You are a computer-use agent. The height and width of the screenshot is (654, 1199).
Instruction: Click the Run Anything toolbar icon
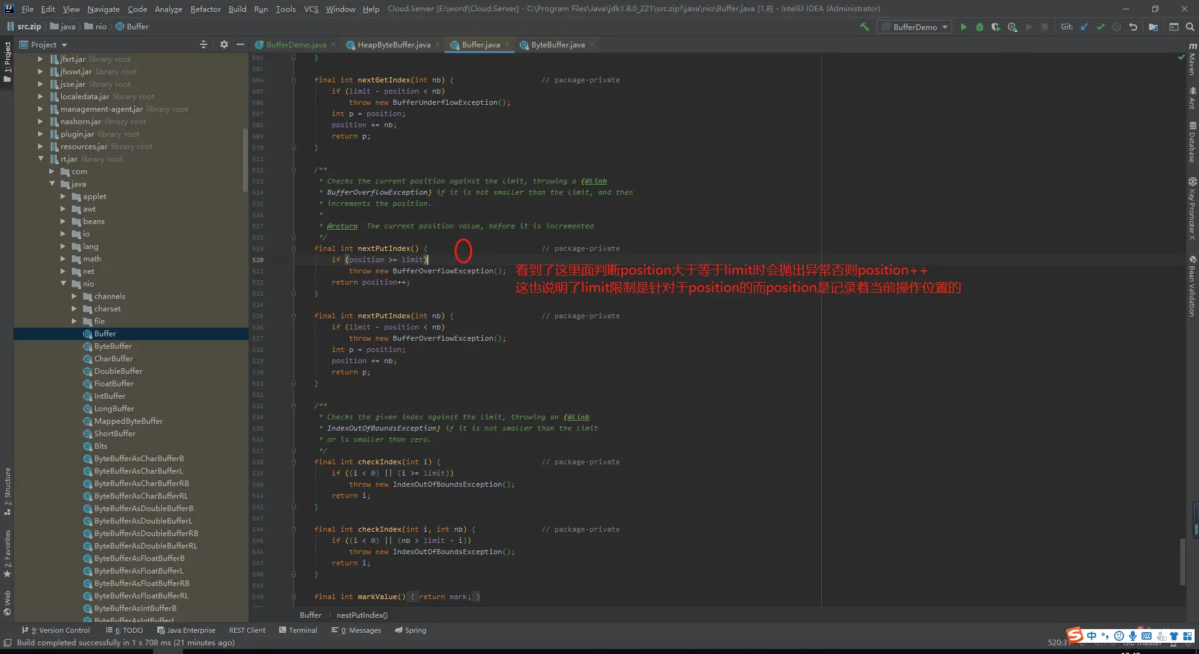(1174, 27)
